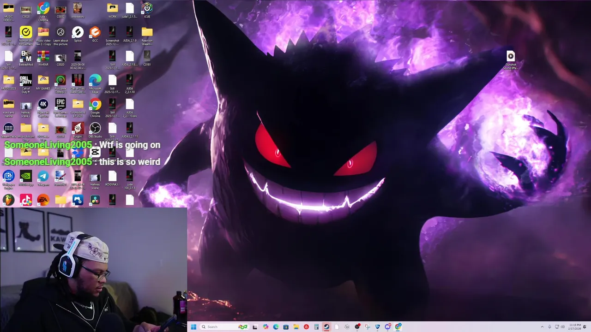This screenshot has height=332, width=591.
Task: Switch to Steam on the taskbar
Action: click(x=326, y=327)
